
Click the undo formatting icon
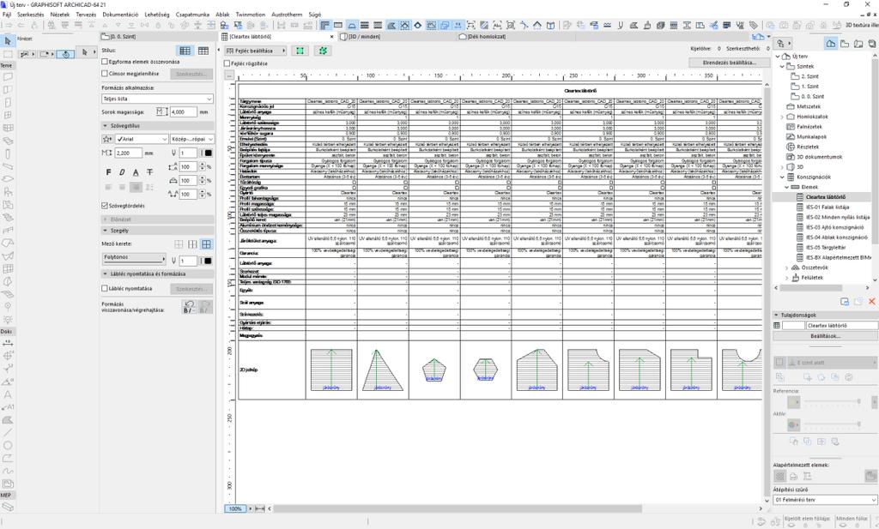(189, 306)
